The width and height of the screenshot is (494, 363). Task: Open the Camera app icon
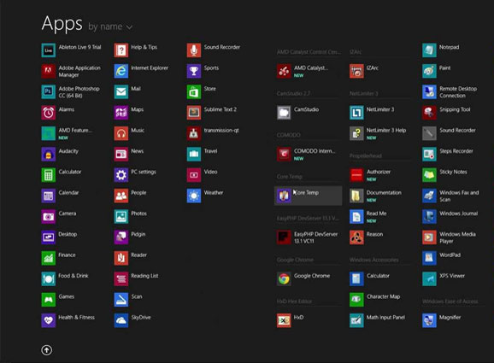click(48, 217)
